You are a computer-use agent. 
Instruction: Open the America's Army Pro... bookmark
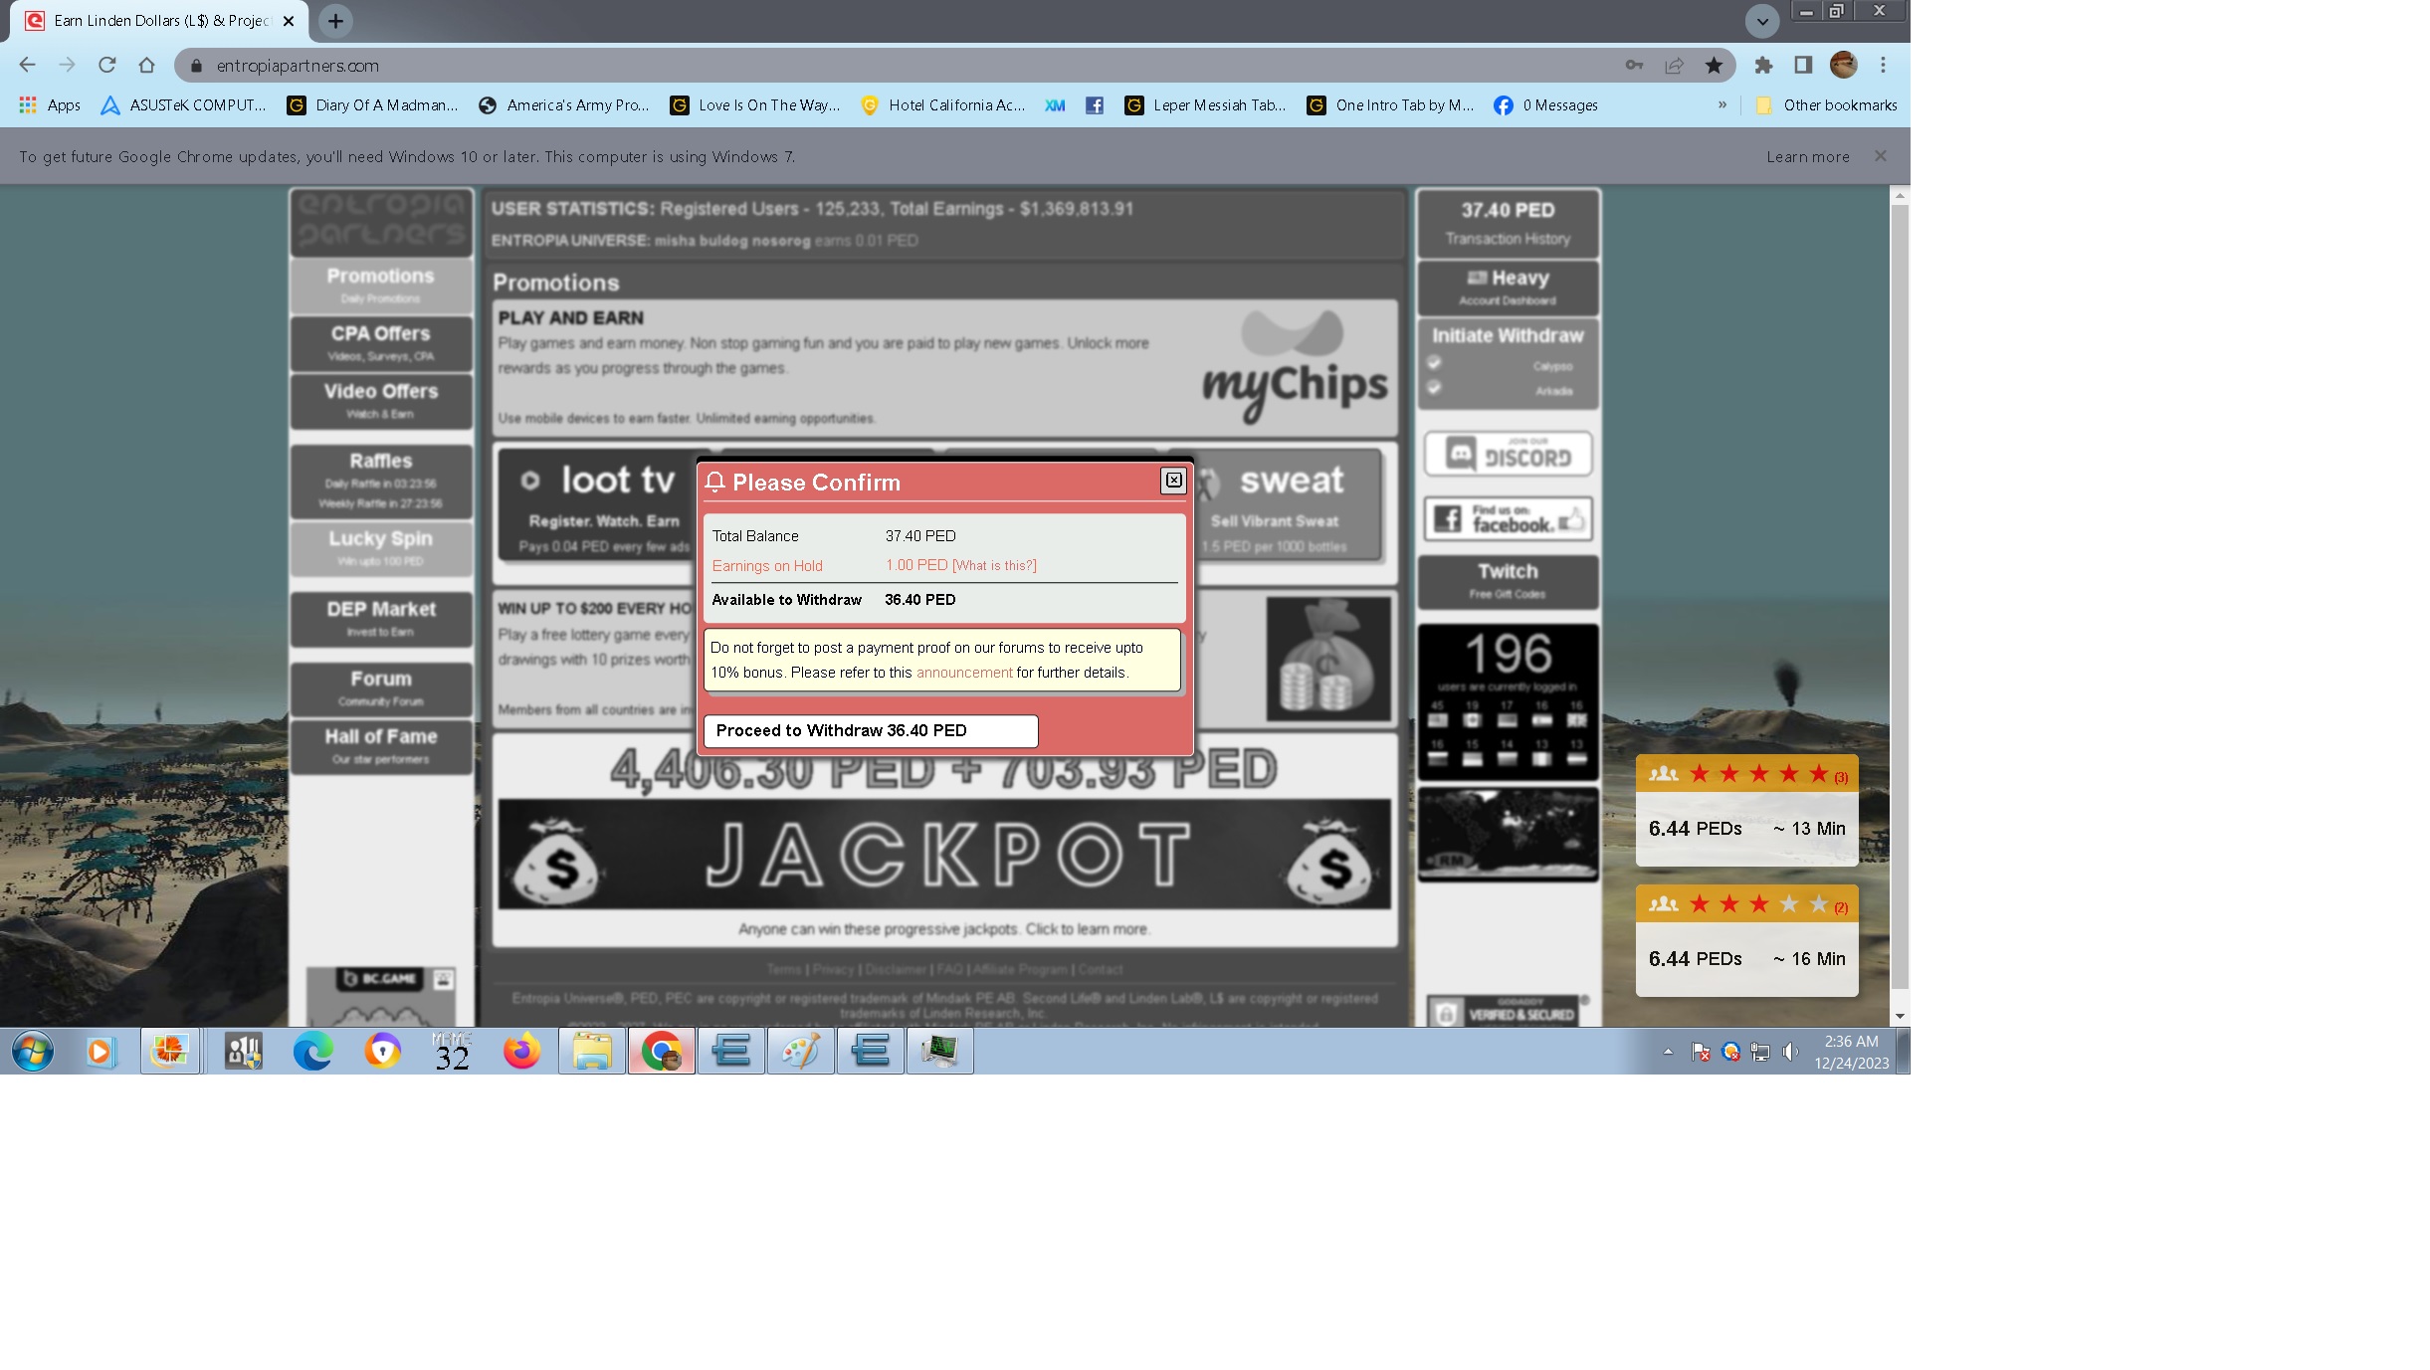click(564, 104)
